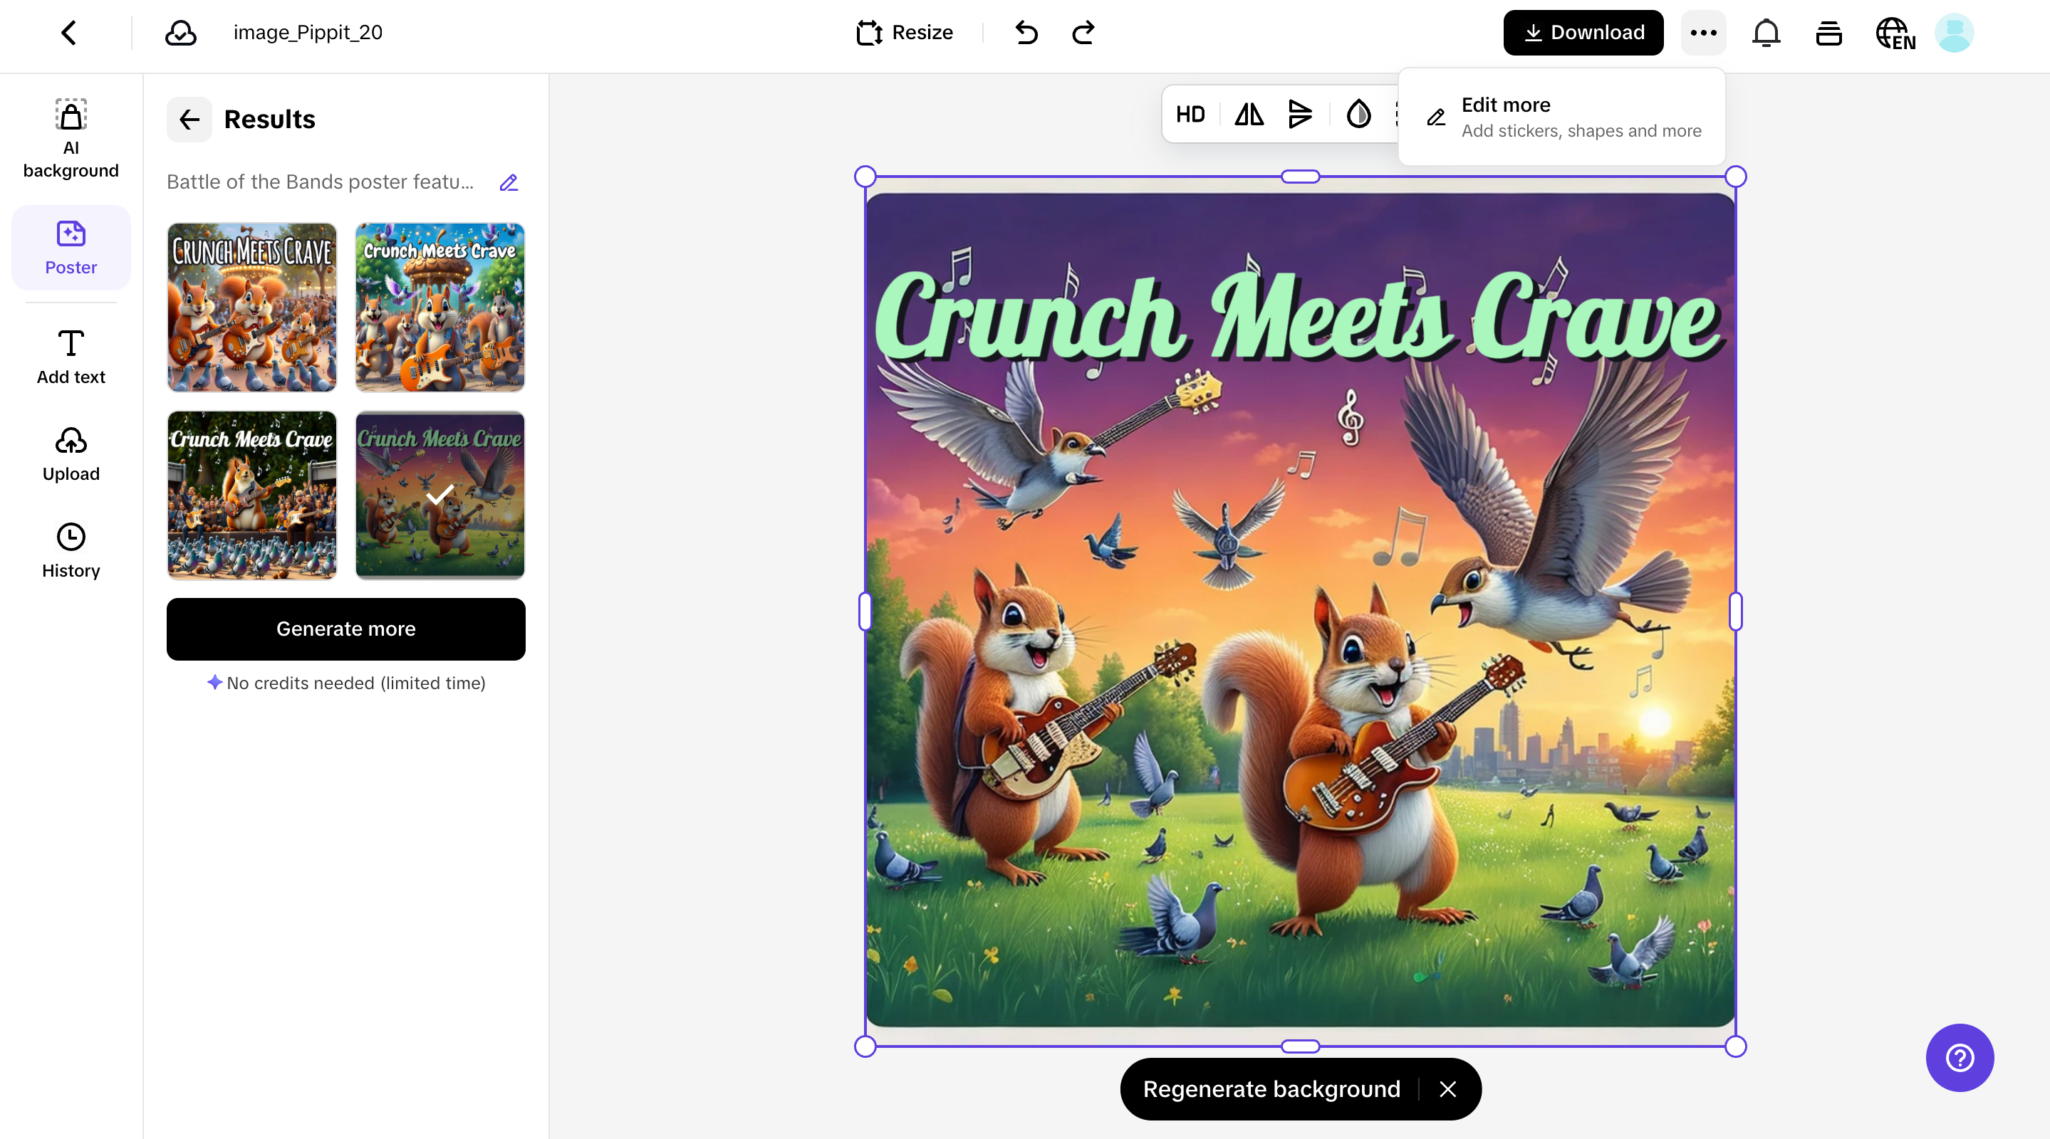Click the right middle edge handle

tap(1736, 612)
